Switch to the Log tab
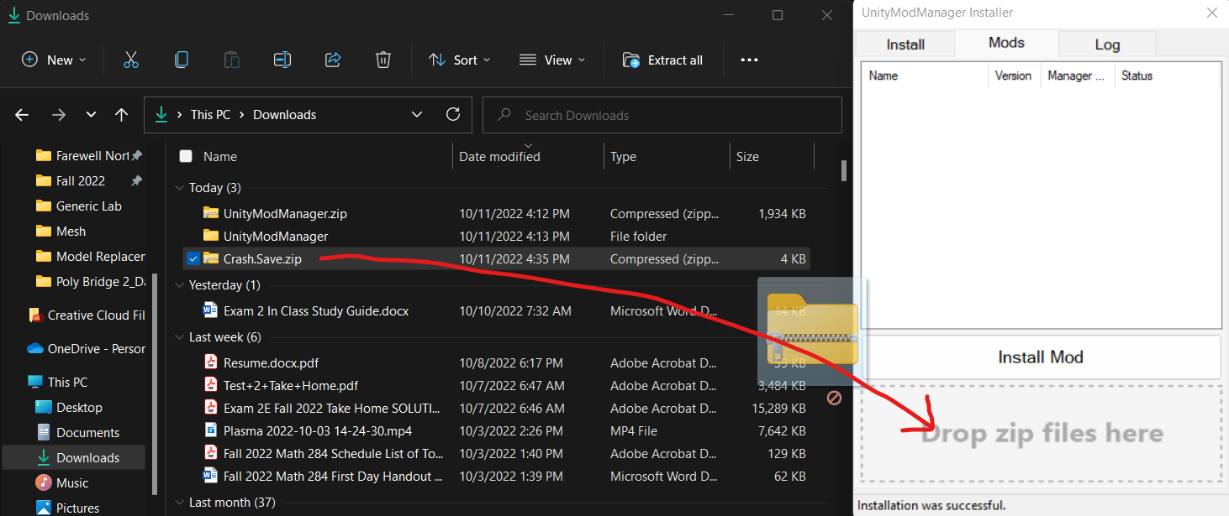The image size is (1229, 516). click(x=1107, y=44)
